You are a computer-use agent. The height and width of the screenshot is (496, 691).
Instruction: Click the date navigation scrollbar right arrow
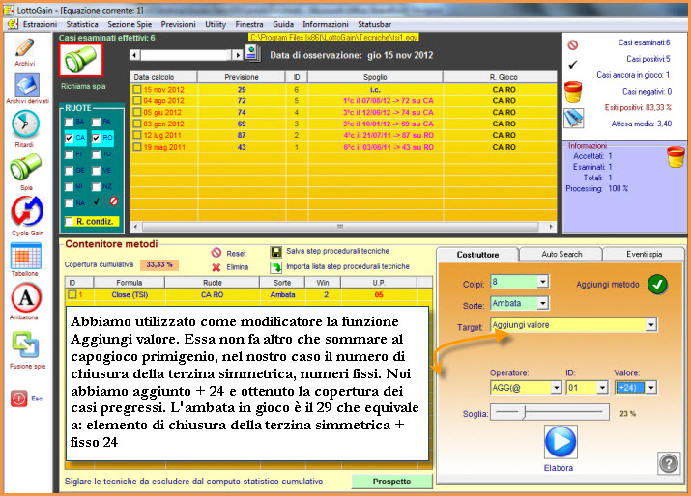pos(238,55)
